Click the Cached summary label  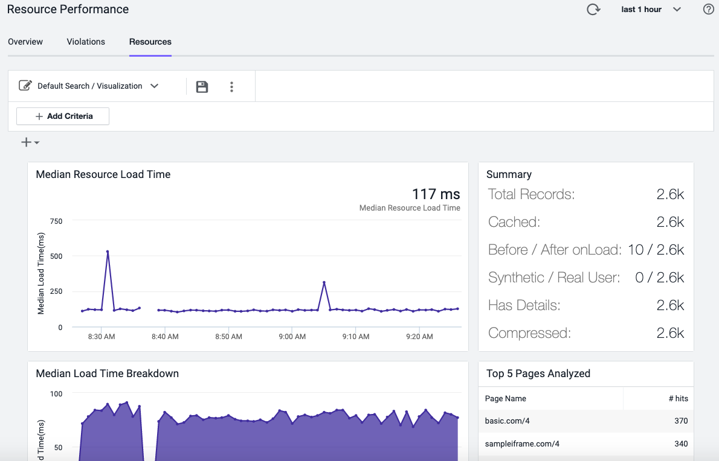coord(514,222)
